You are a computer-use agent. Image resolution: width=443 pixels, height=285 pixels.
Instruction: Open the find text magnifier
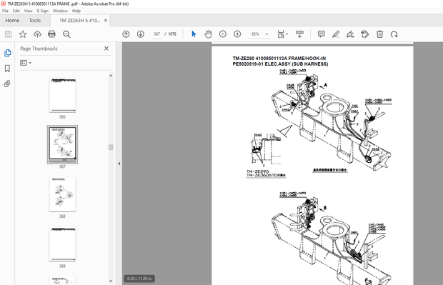pos(66,34)
